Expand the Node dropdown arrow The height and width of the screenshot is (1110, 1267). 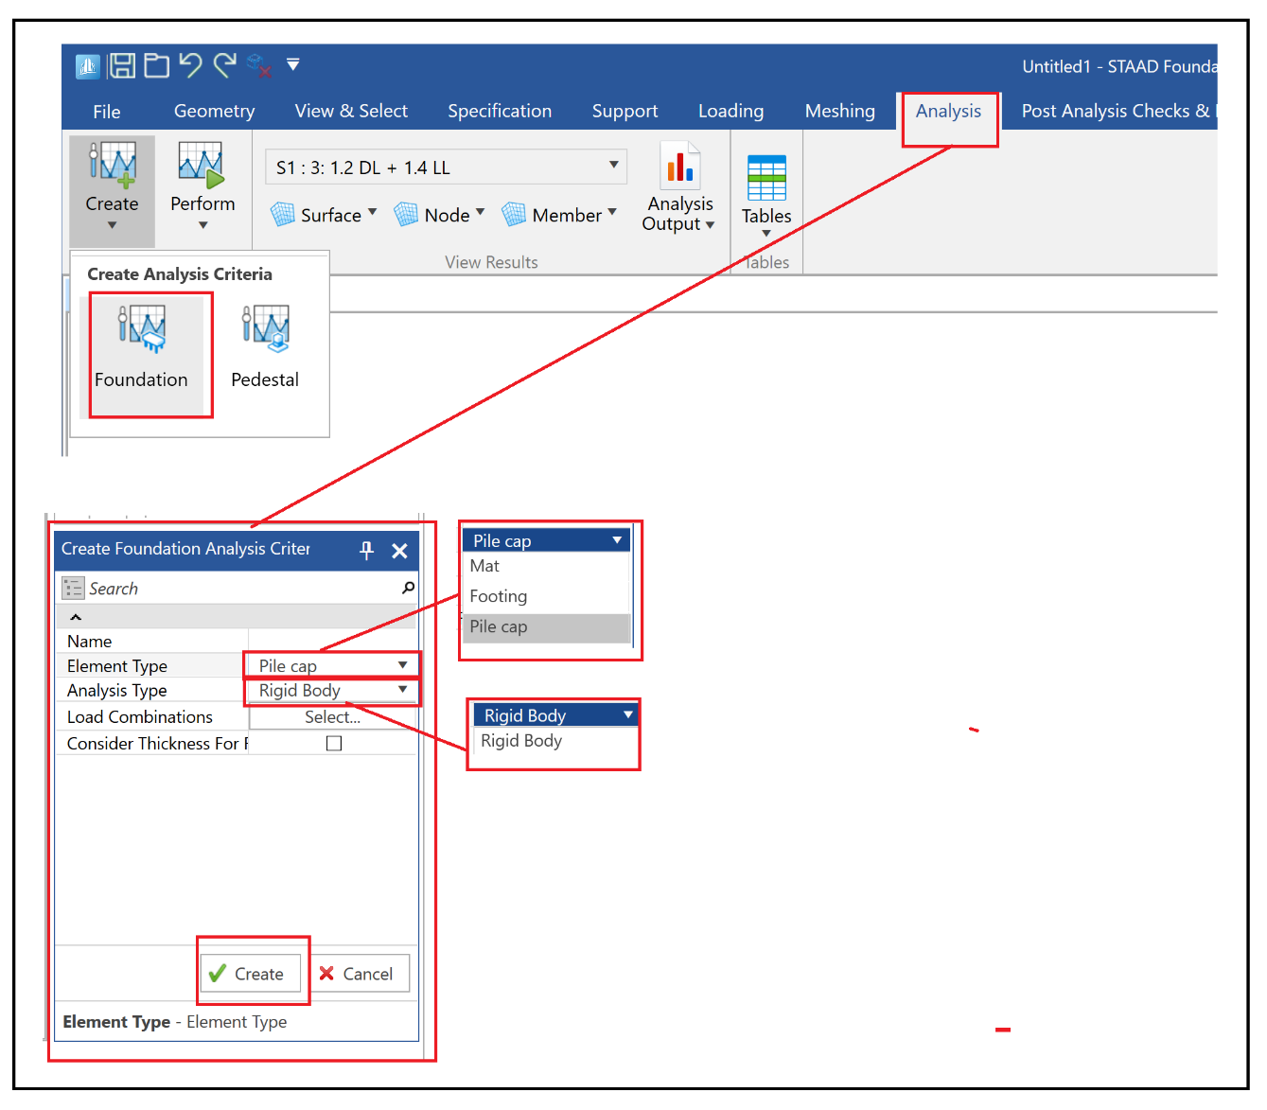click(x=480, y=212)
